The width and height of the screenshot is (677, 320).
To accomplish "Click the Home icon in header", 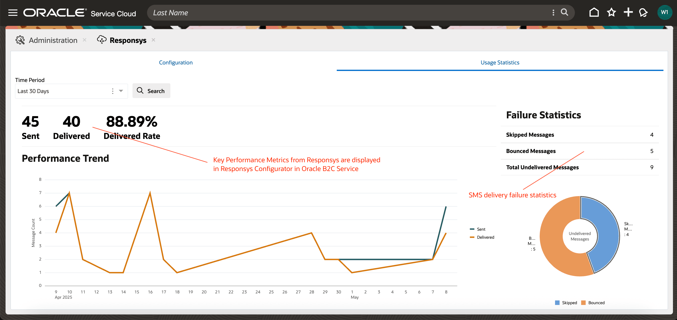I will pyautogui.click(x=594, y=12).
